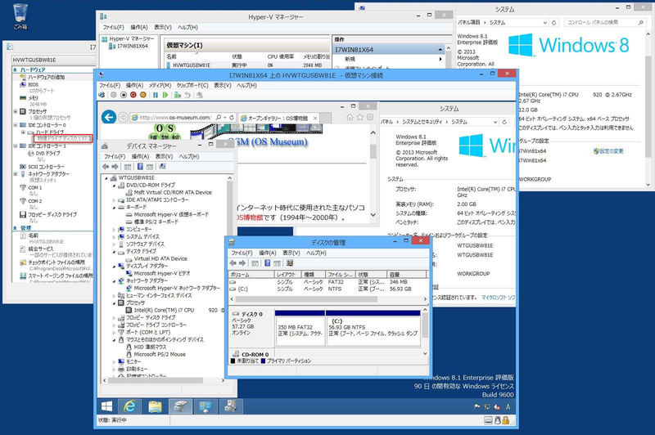The image size is (655, 435).
Task: Expand the Ports (COM & LPT) node
Action: (114, 333)
